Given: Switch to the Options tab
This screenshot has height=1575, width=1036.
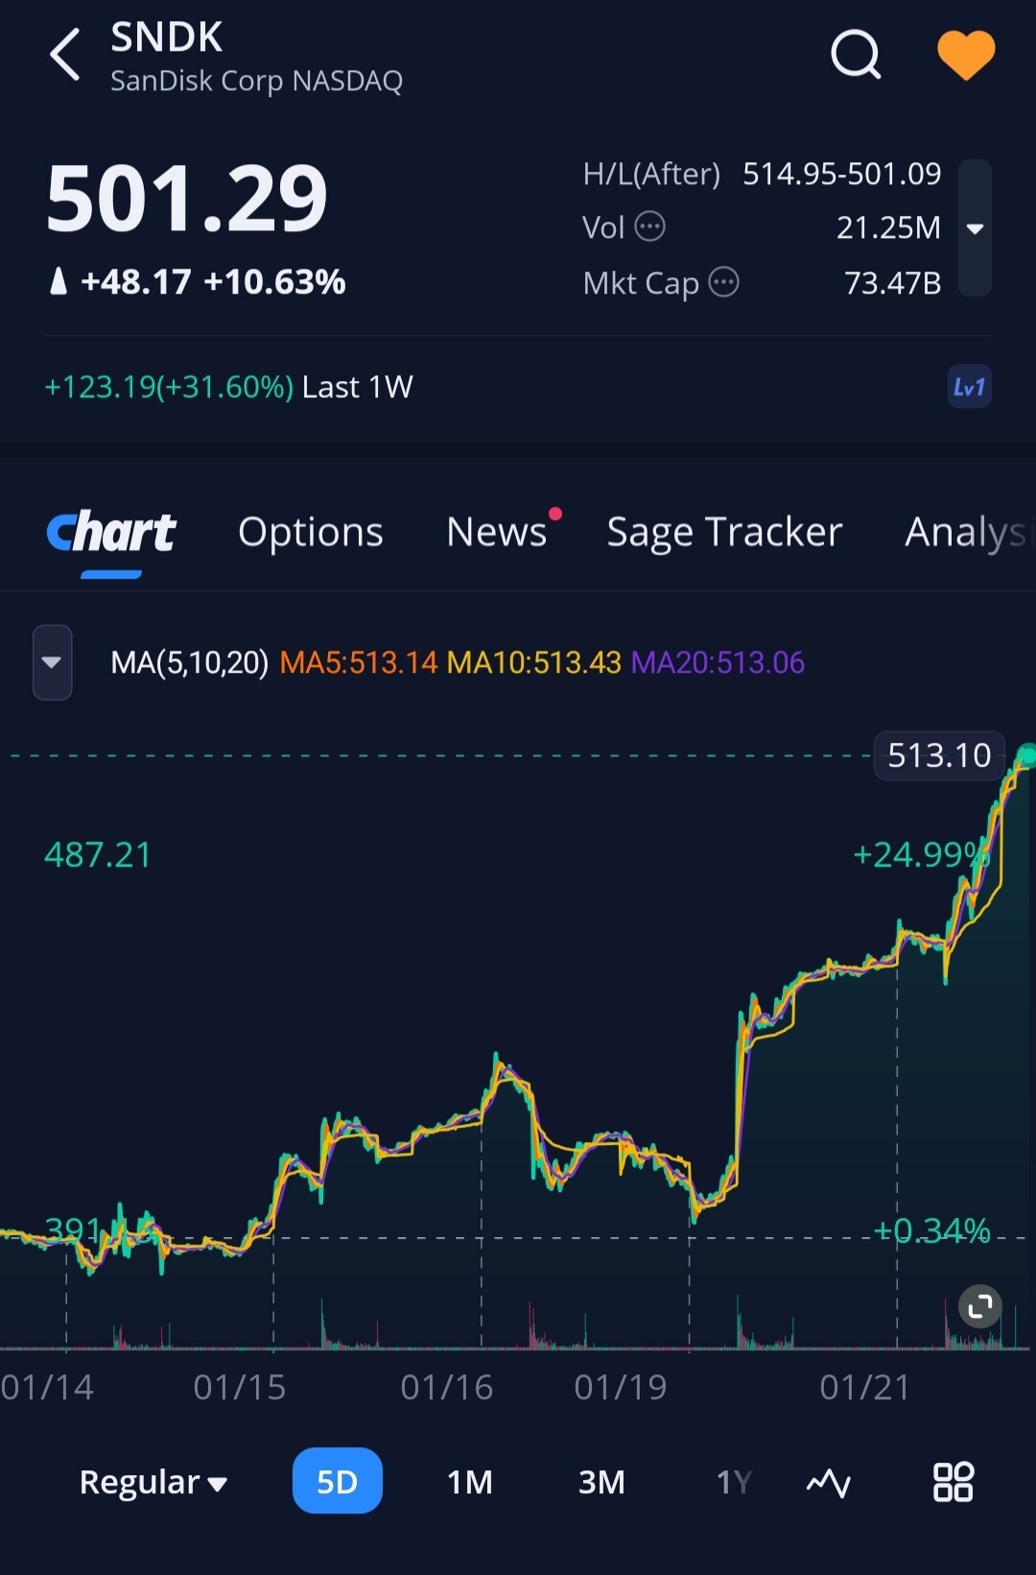Looking at the screenshot, I should (311, 533).
